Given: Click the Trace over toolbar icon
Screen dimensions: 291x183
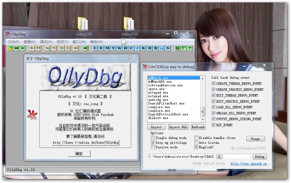Looking at the screenshot, I should coord(68,48).
